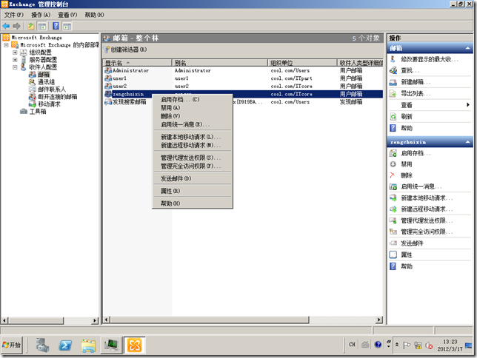This screenshot has height=358, width=477.
Task: Collapse the 收件人配置 tree node
Action: (15, 67)
